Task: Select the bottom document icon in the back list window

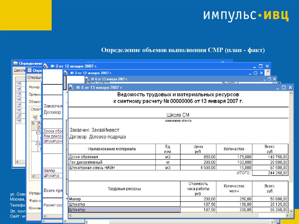Action: click(19, 121)
